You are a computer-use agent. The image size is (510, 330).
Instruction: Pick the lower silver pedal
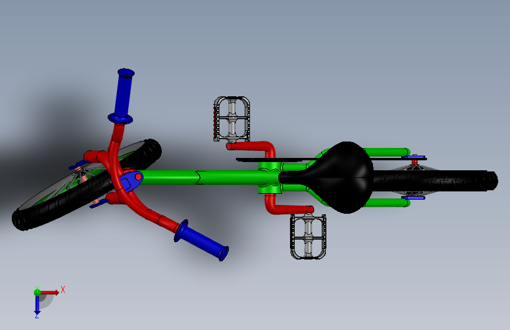coord(308,237)
